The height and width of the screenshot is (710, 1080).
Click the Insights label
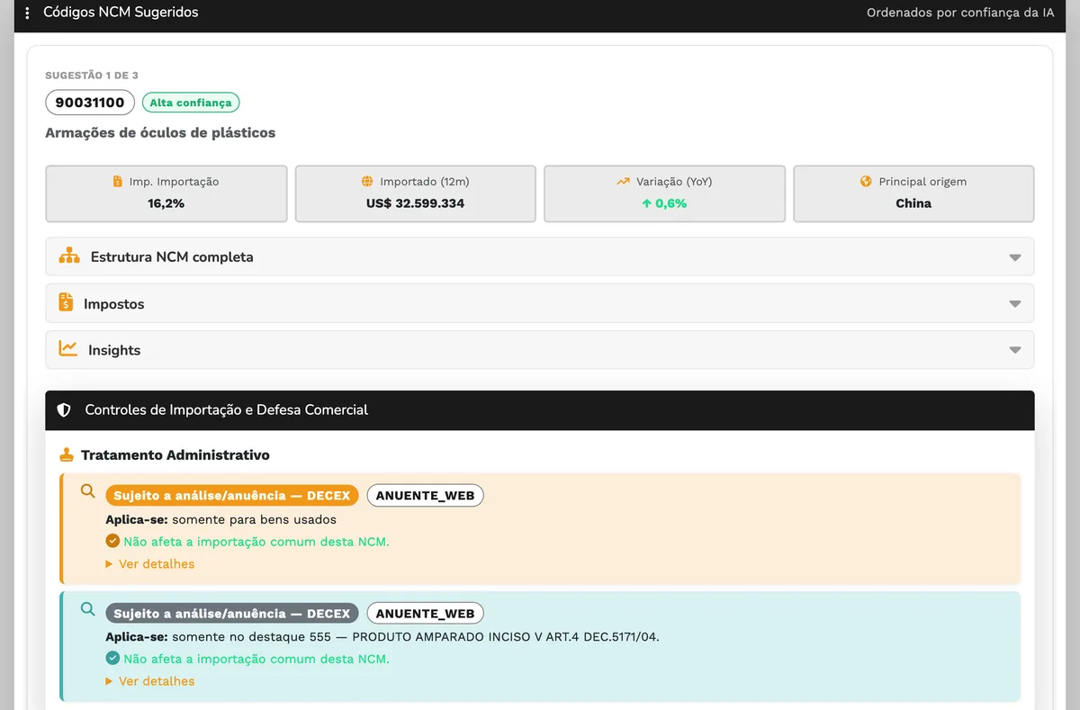coord(114,350)
